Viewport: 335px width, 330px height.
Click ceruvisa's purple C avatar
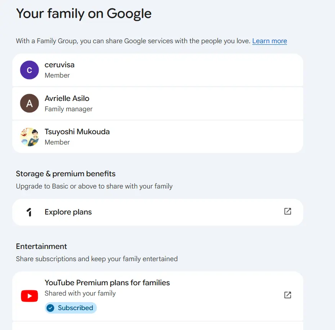29,70
